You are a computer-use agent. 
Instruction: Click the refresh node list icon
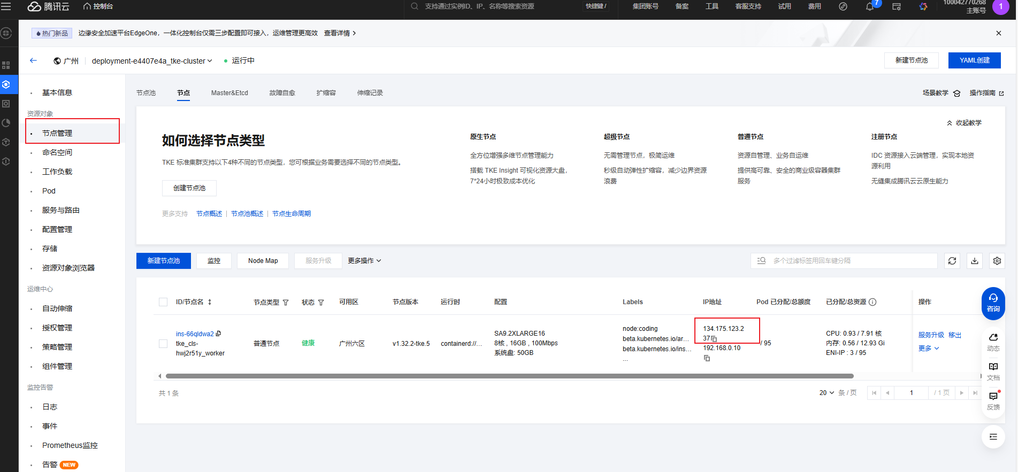click(x=952, y=261)
